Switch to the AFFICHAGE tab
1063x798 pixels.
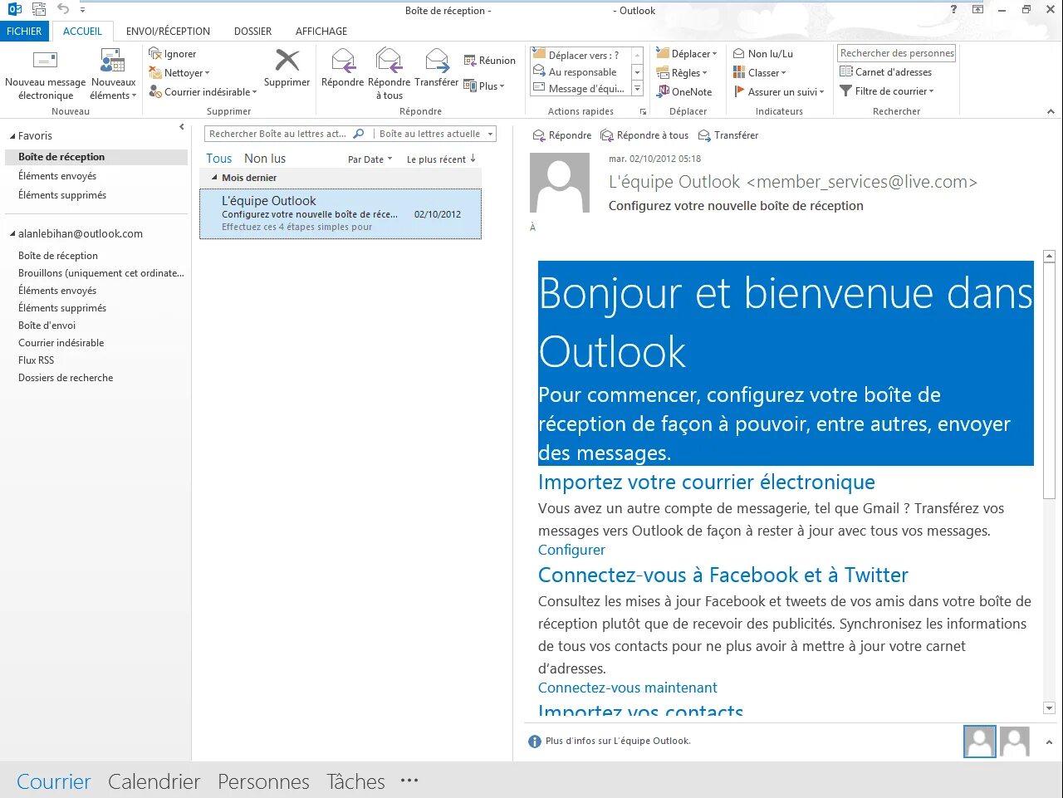pyautogui.click(x=321, y=31)
